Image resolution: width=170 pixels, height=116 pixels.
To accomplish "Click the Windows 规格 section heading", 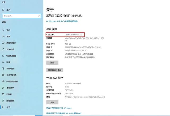I will [x=55, y=78].
